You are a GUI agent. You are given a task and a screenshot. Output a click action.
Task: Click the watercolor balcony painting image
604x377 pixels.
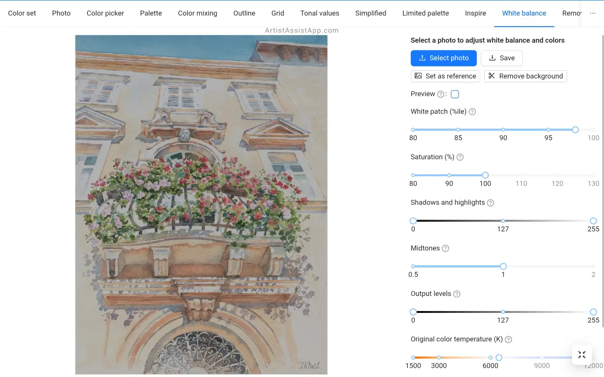pyautogui.click(x=201, y=205)
